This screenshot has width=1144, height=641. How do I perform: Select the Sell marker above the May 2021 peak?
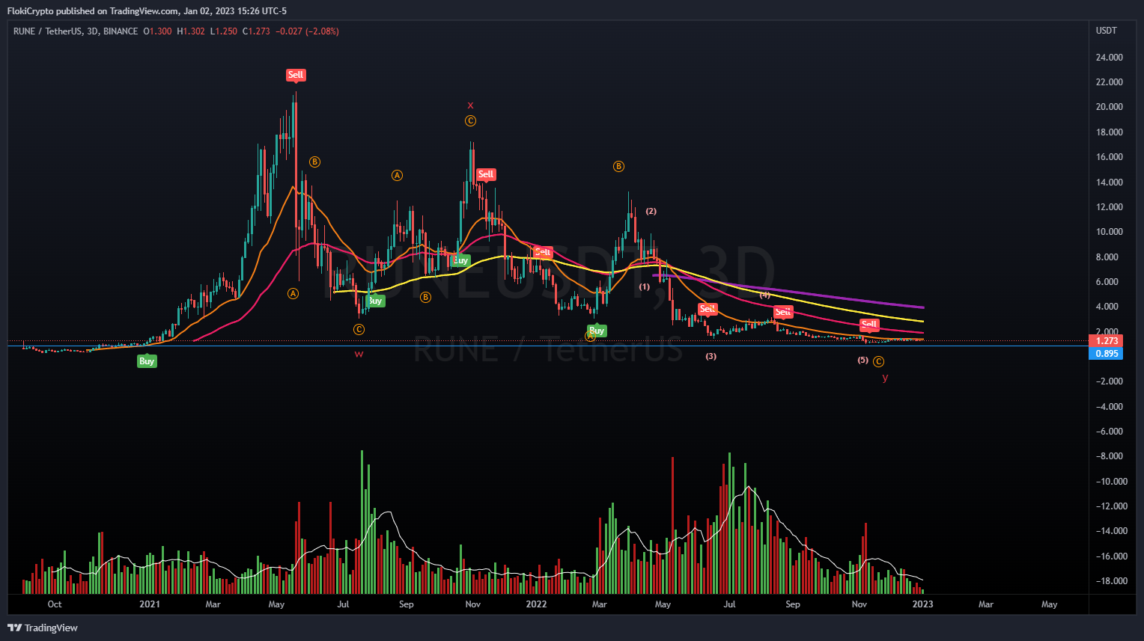[x=296, y=75]
